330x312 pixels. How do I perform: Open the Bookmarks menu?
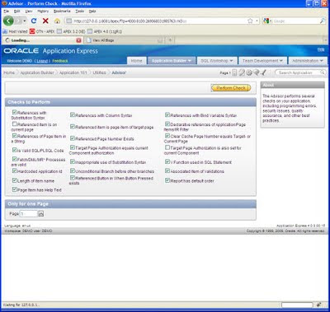click(x=62, y=12)
